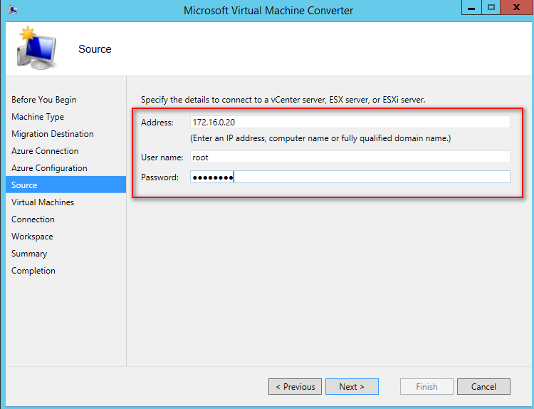Switch to the Azure Configuration step
The image size is (534, 409).
tap(49, 168)
